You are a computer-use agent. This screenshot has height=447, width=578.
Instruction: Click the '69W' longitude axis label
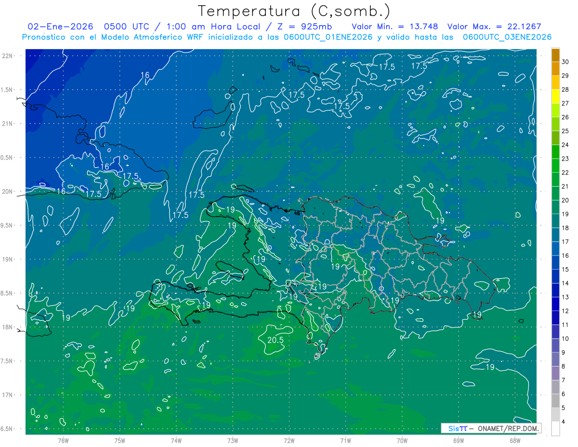458,440
